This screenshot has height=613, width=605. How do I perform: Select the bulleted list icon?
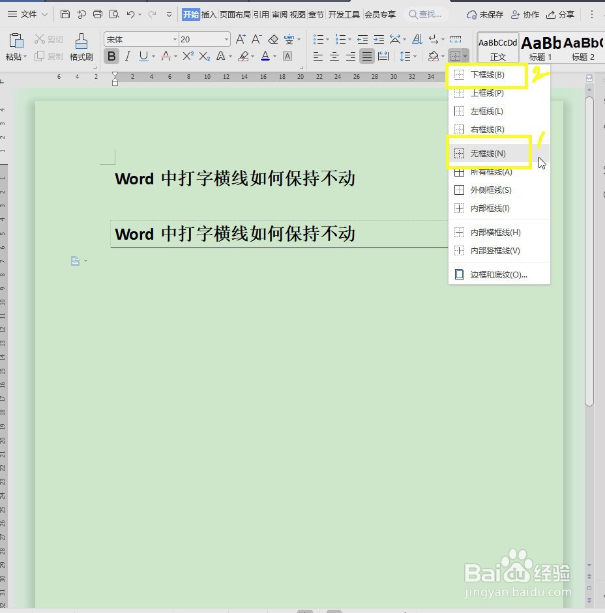pos(317,38)
